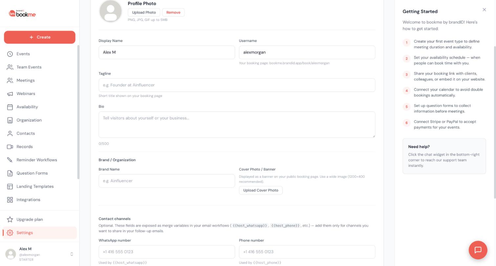The width and height of the screenshot is (496, 266).
Task: Open the Meetings section
Action: coord(39,80)
